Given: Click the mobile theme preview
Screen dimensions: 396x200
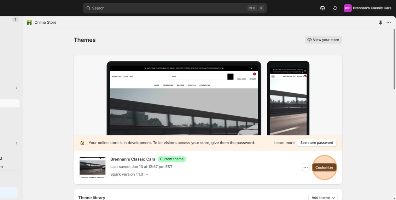Looking at the screenshot, I should pos(288,99).
